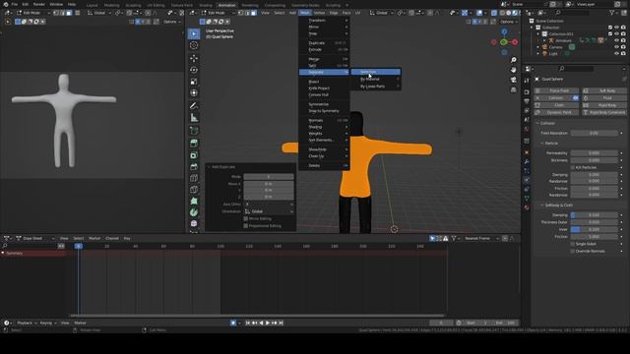The height and width of the screenshot is (354, 630).
Task: Open the Material properties tab icon
Action: pos(527,207)
